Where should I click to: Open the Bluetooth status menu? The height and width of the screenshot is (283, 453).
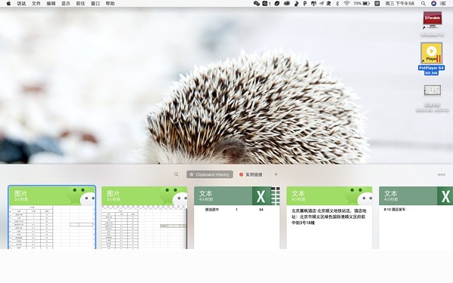point(337,4)
